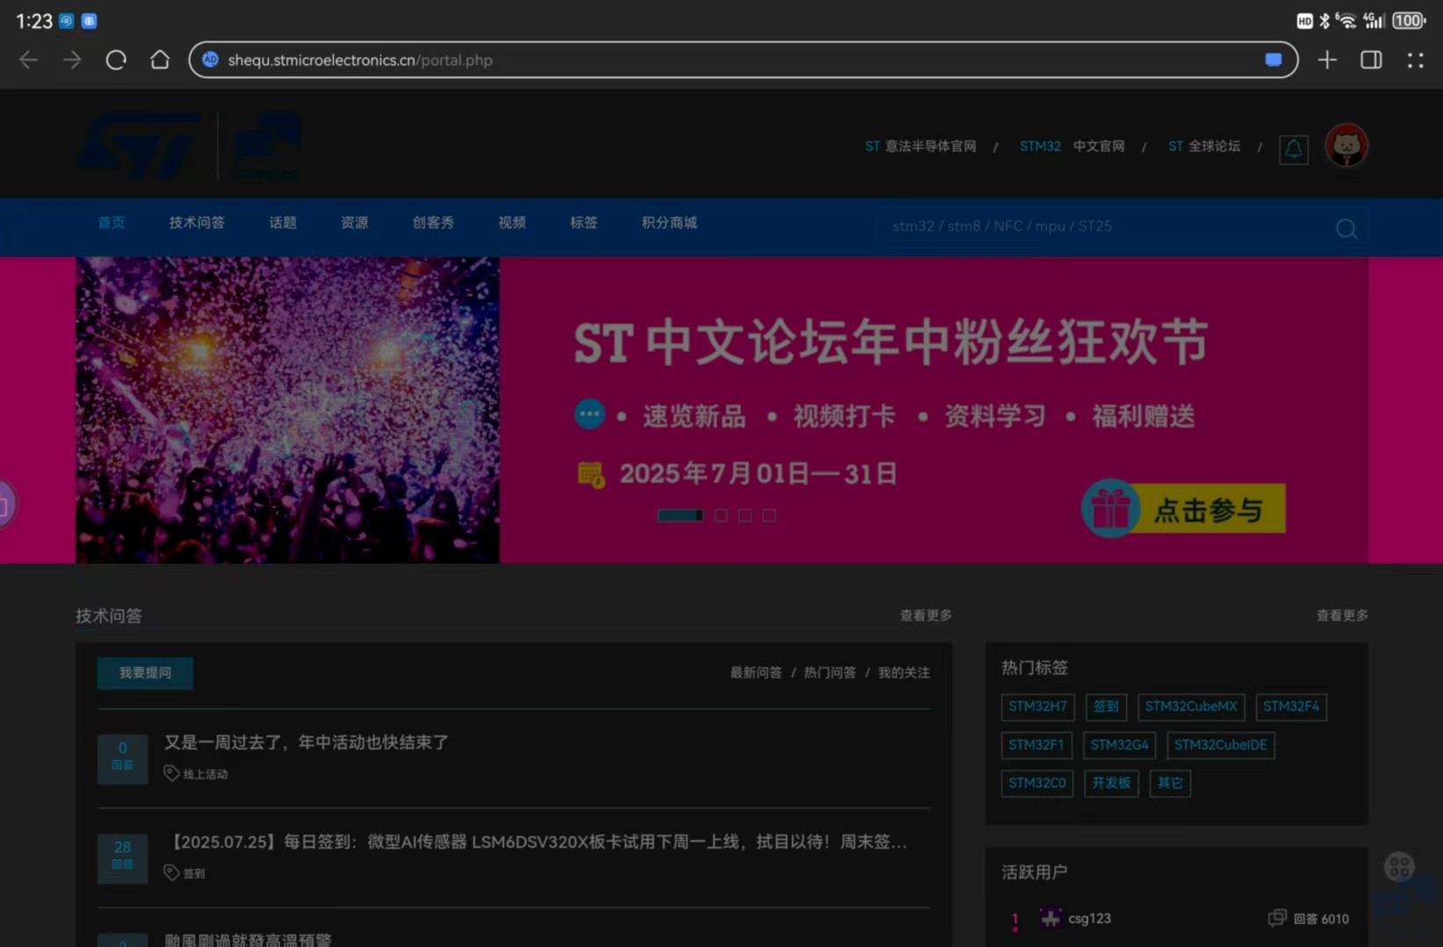The height and width of the screenshot is (947, 1443).
Task: Open post 又是一周过去了，年中活动也快结束了
Action: click(307, 743)
